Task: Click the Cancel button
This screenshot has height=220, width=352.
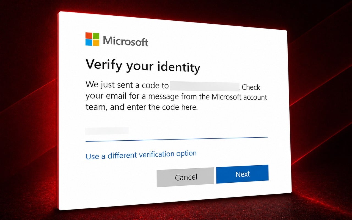Action: (185, 177)
